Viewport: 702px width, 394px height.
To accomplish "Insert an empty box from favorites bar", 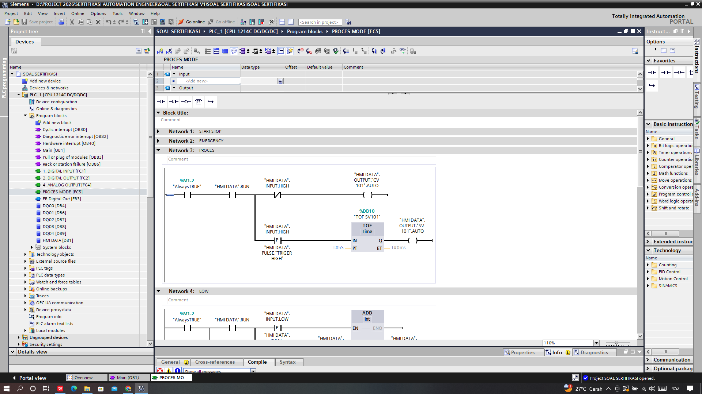I will pos(199,102).
